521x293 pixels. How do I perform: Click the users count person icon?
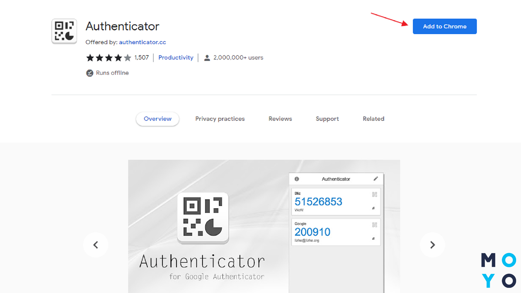pos(207,58)
